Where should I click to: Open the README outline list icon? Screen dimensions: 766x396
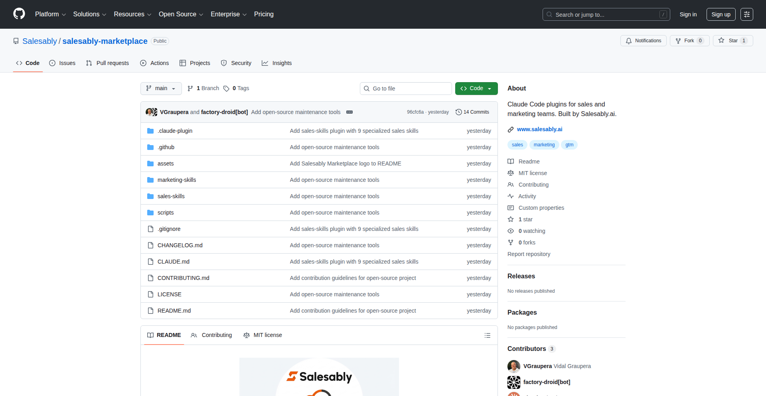click(x=487, y=335)
